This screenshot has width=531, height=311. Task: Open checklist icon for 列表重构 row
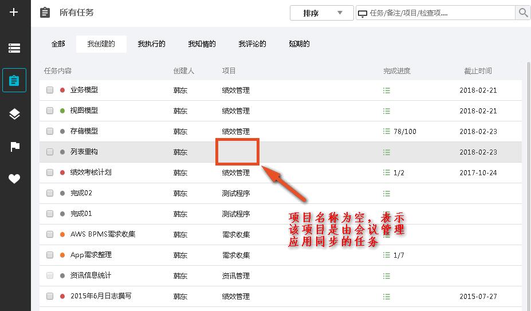[x=387, y=152]
